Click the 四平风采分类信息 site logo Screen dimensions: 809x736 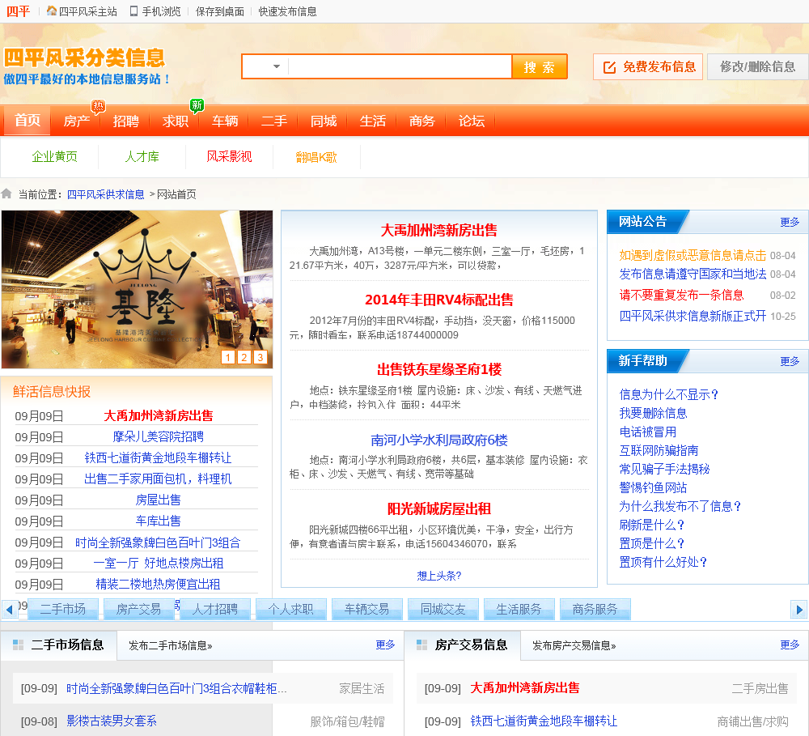pos(86,66)
